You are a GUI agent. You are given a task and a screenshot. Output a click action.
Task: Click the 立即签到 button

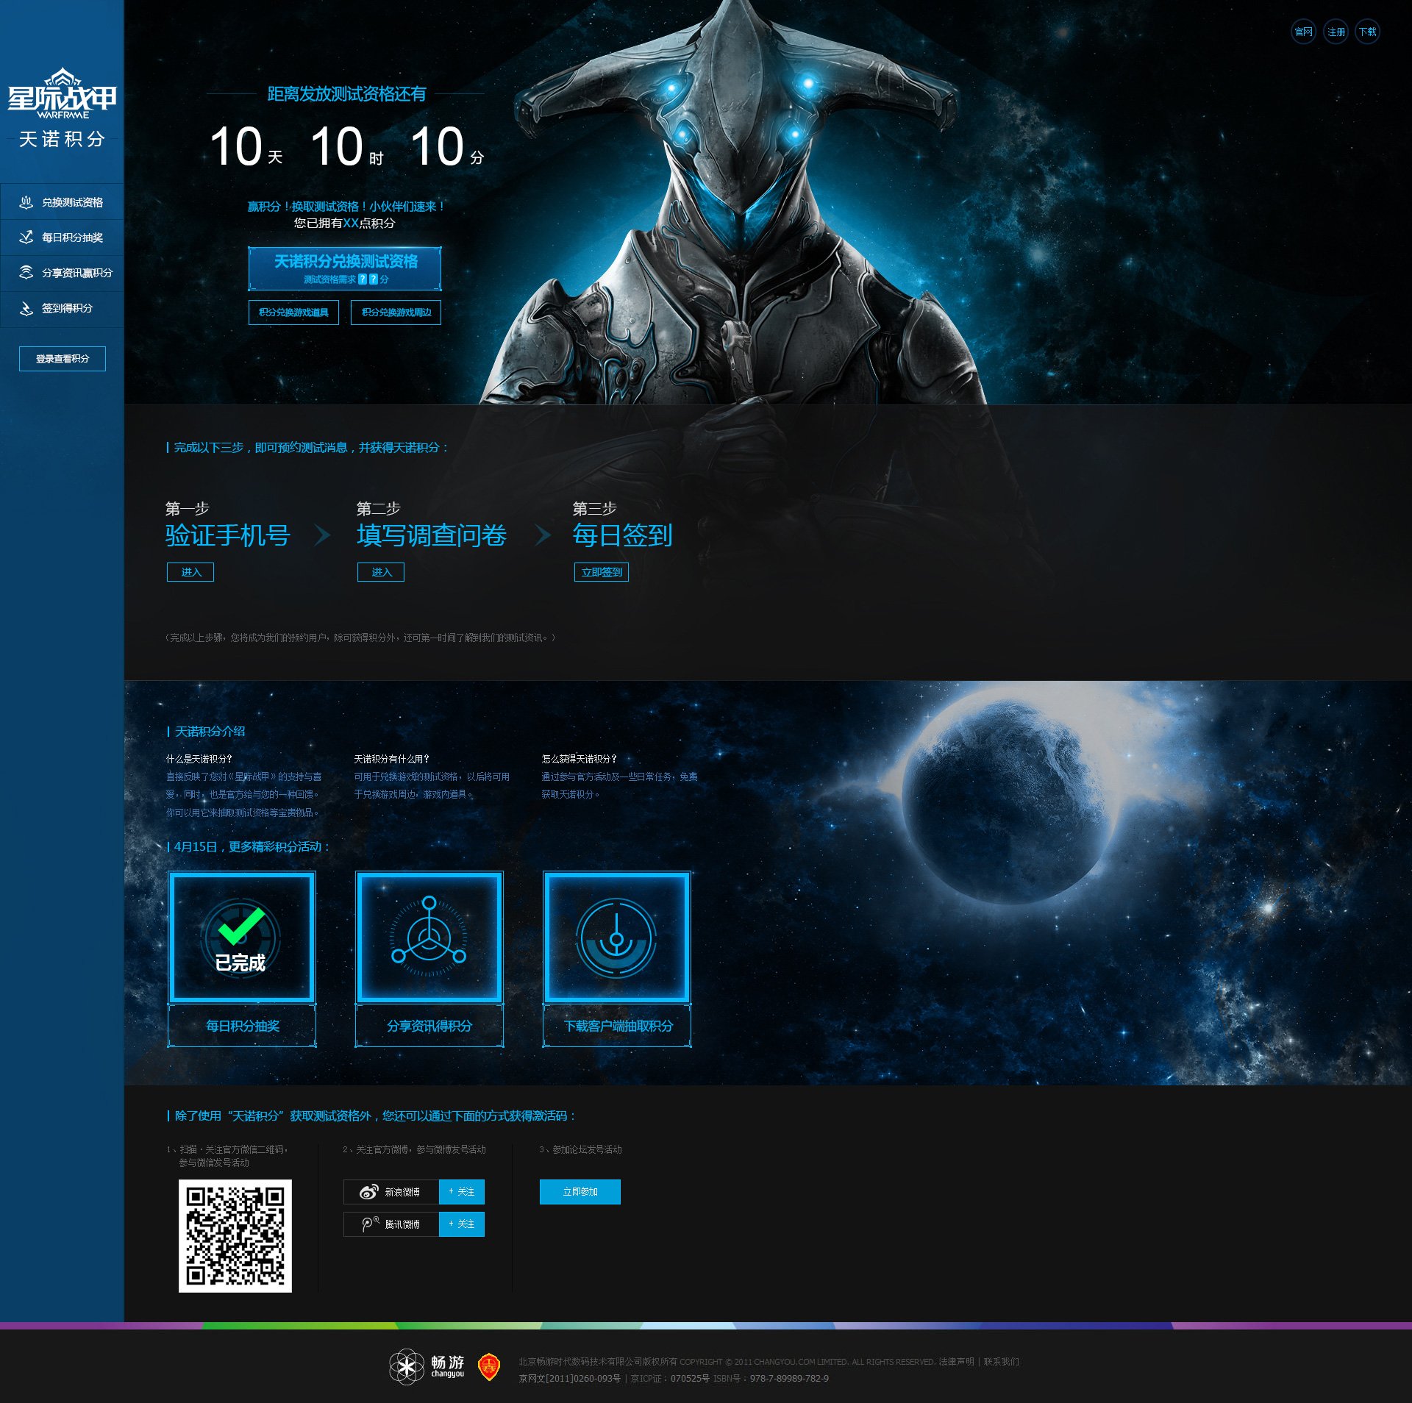[x=602, y=572]
